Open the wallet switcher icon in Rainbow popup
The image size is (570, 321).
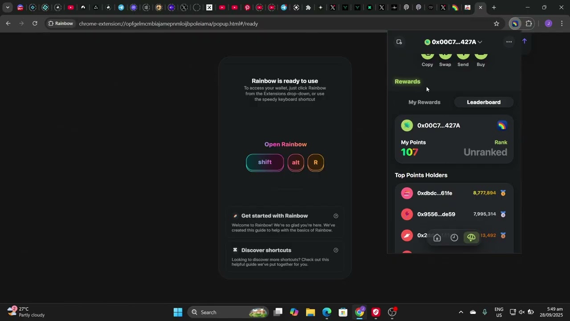click(x=399, y=42)
